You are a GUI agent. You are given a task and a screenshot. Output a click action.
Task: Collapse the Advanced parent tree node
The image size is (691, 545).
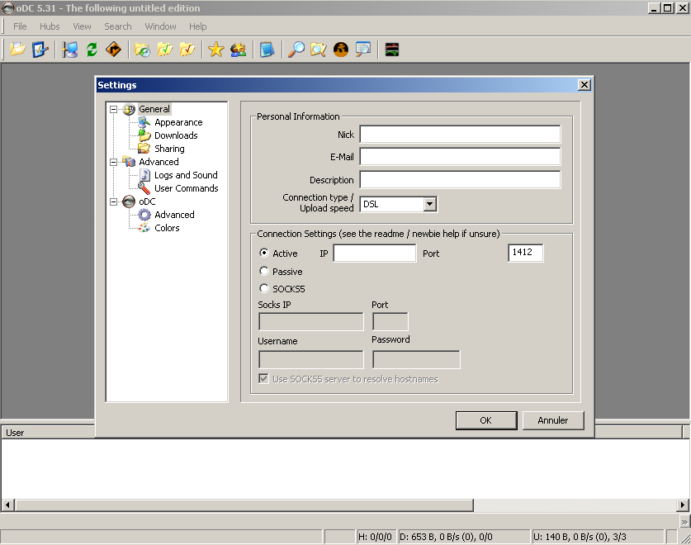coord(114,162)
